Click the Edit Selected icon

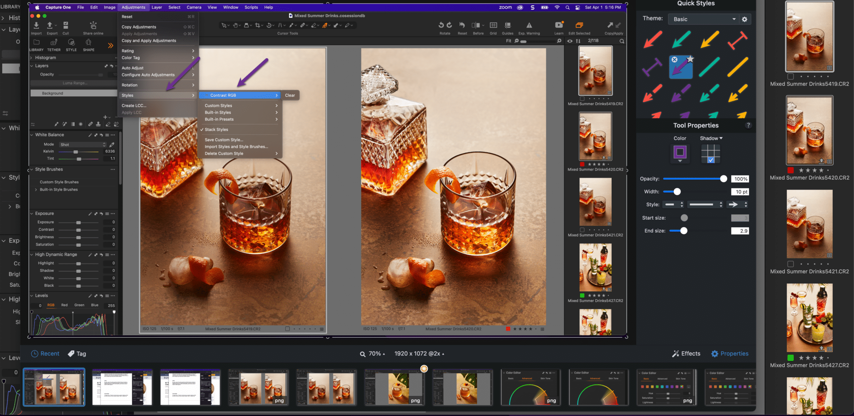[579, 25]
